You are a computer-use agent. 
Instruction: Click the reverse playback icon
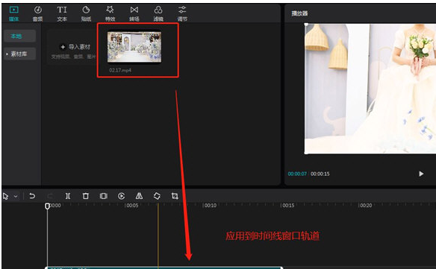(x=121, y=196)
